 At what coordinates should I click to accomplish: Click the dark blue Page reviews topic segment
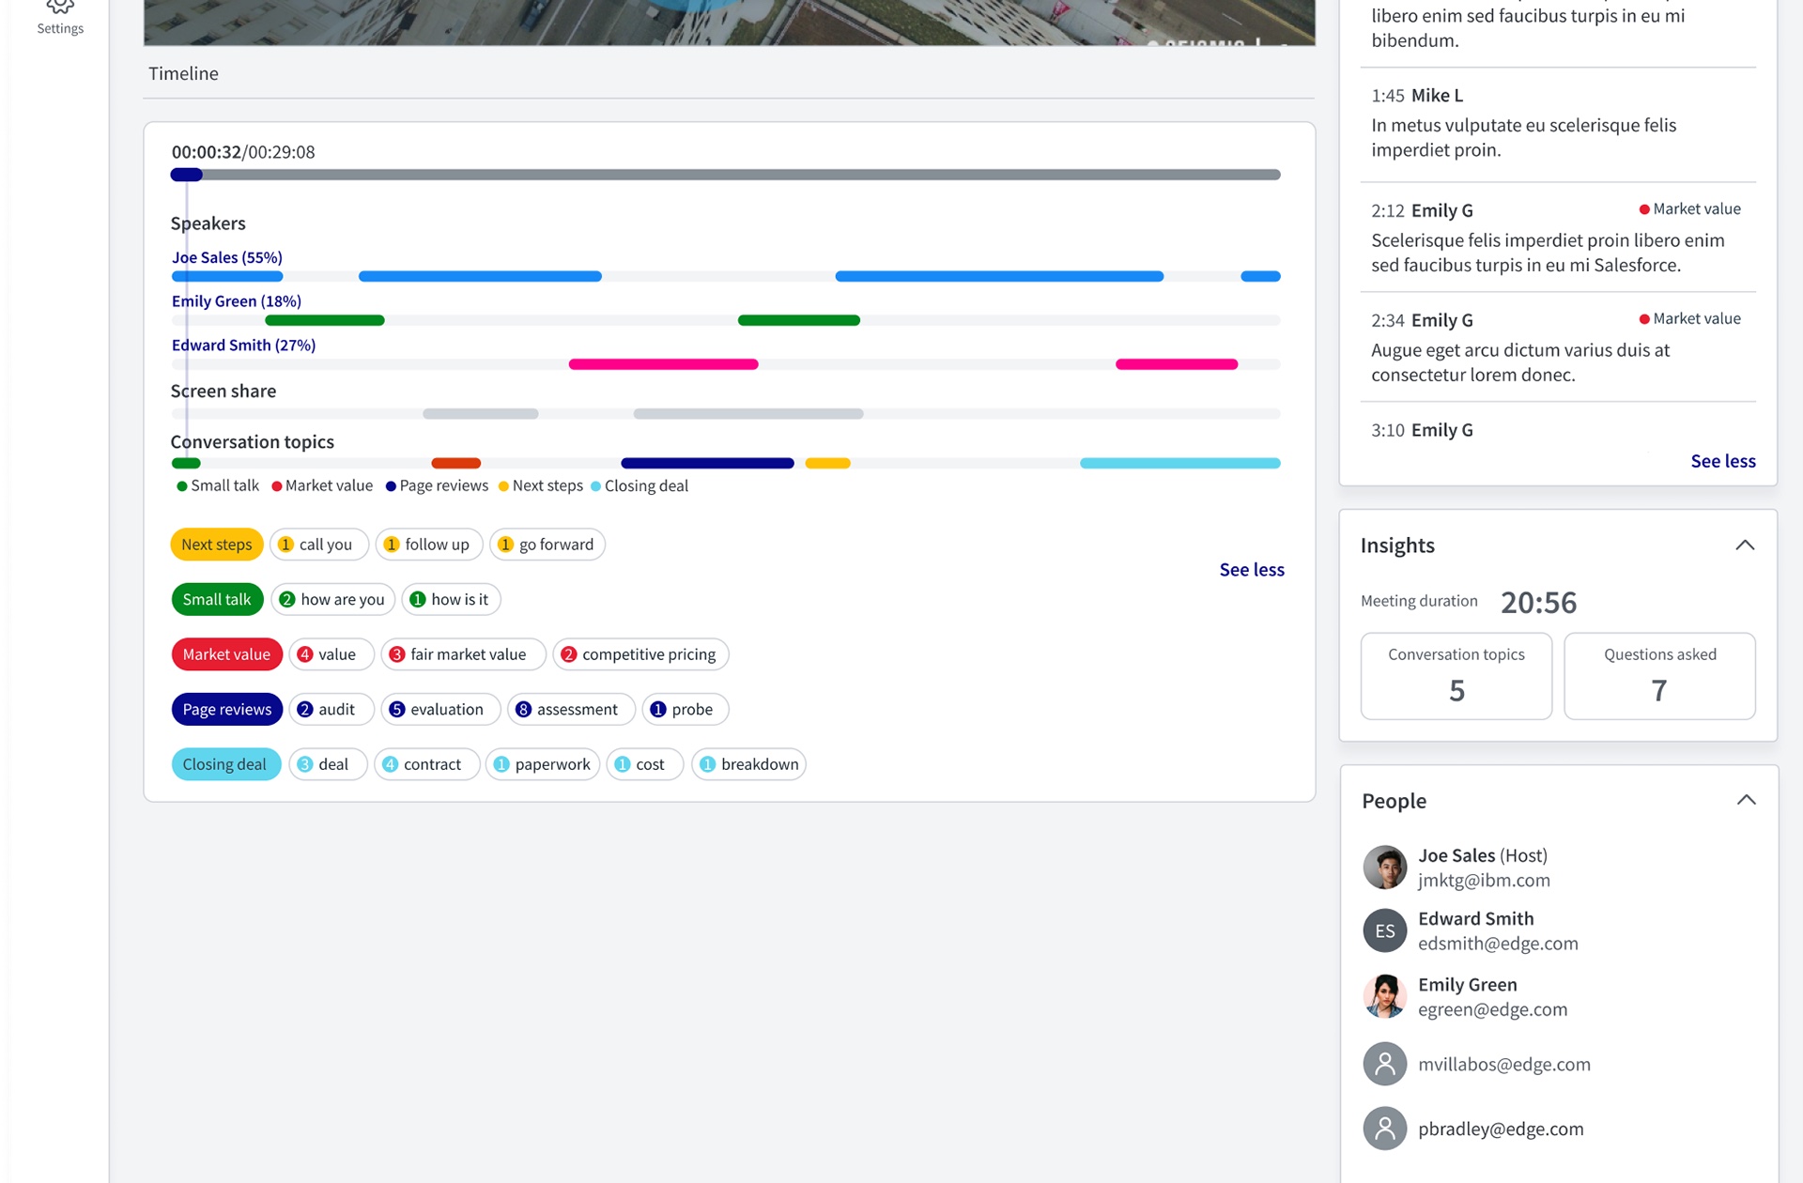click(x=707, y=463)
